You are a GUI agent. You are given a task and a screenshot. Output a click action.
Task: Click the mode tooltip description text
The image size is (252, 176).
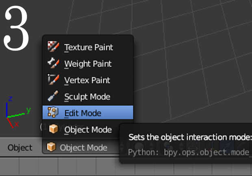189,136
